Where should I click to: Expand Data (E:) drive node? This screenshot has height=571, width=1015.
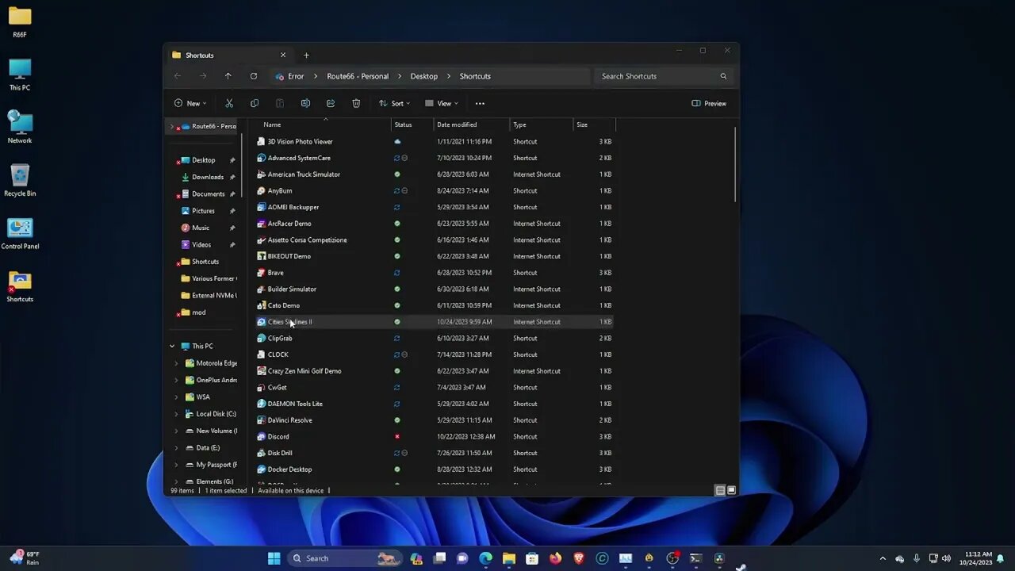point(176,447)
